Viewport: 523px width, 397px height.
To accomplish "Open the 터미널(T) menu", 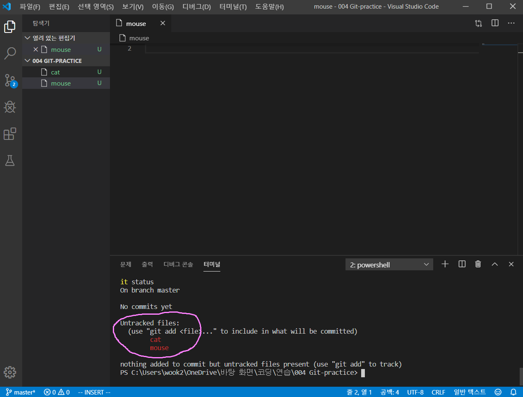I will click(233, 7).
